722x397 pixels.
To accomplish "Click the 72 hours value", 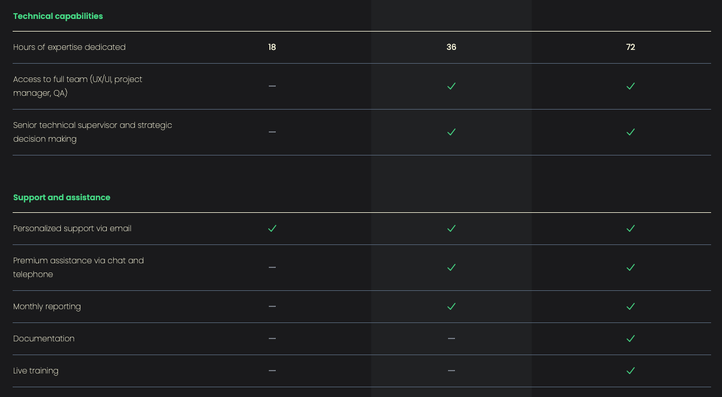I will click(x=631, y=47).
